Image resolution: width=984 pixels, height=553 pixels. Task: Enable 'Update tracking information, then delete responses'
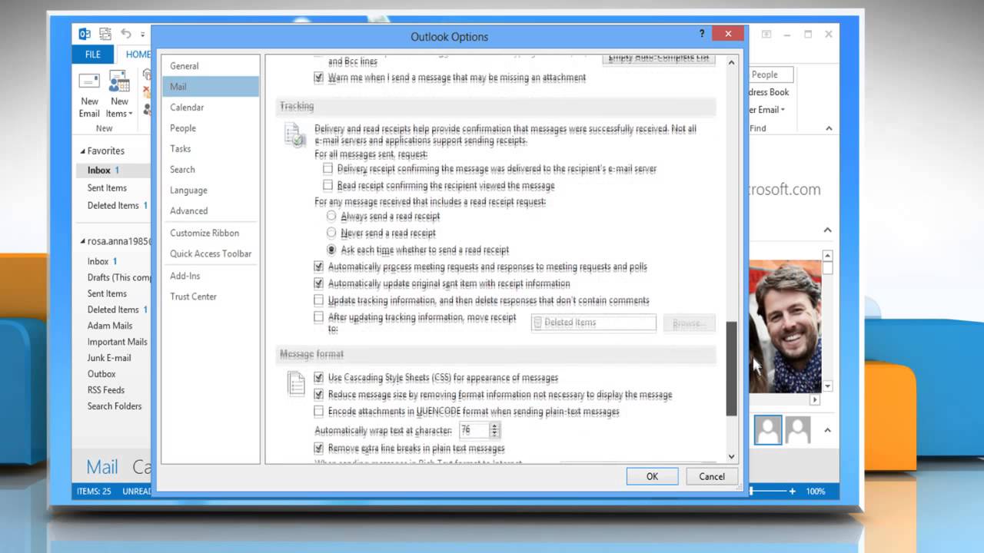coord(319,300)
